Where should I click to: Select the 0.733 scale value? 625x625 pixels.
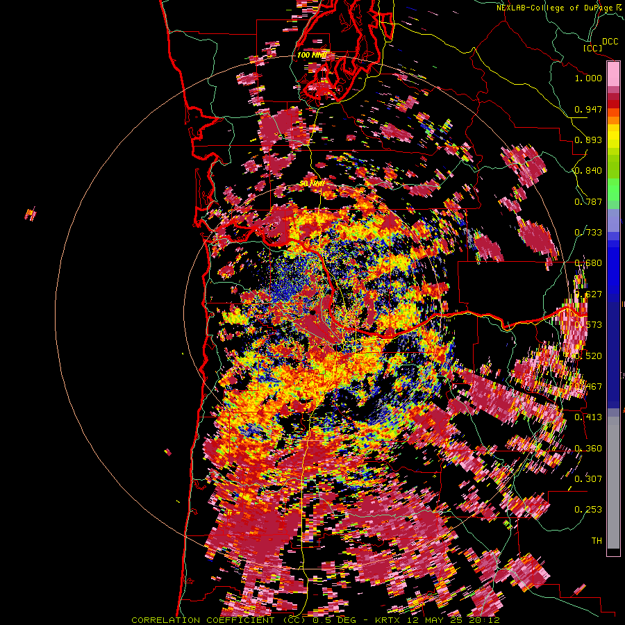point(588,233)
